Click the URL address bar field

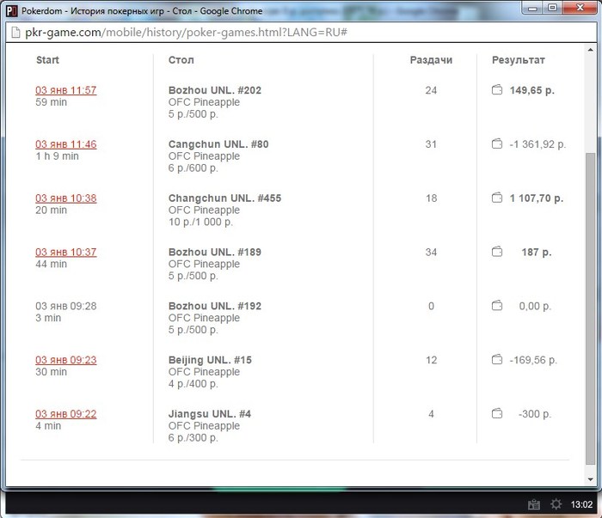[x=301, y=32]
